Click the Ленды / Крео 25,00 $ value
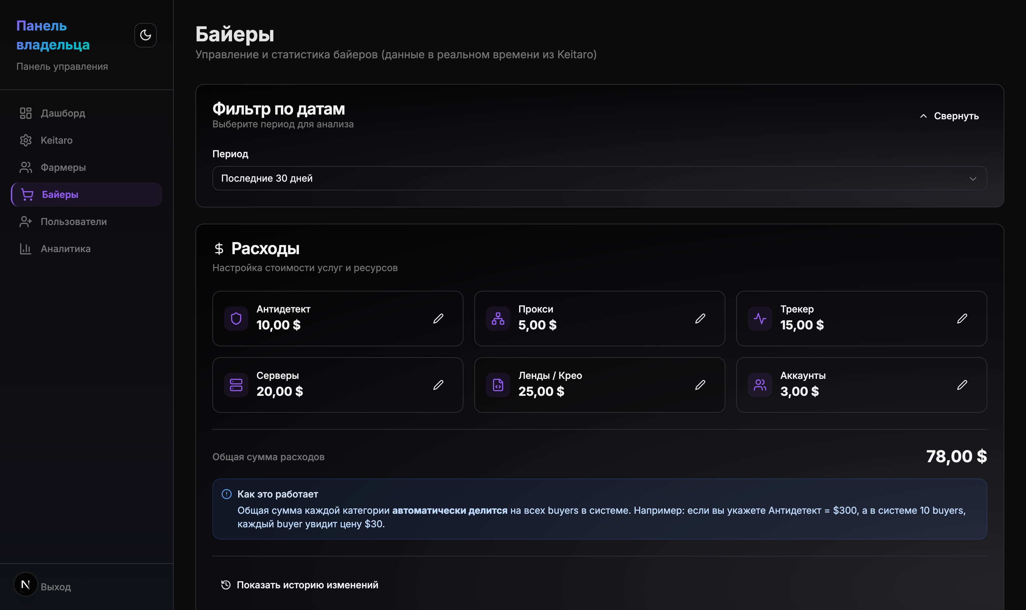This screenshot has width=1026, height=610. (x=541, y=392)
